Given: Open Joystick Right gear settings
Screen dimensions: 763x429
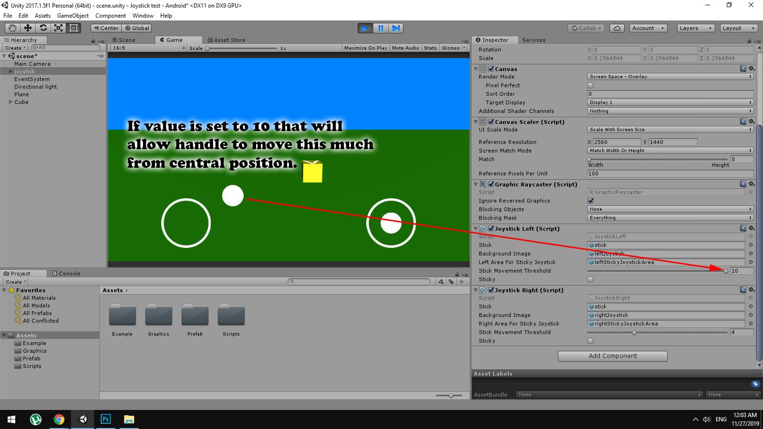Looking at the screenshot, I should [751, 290].
